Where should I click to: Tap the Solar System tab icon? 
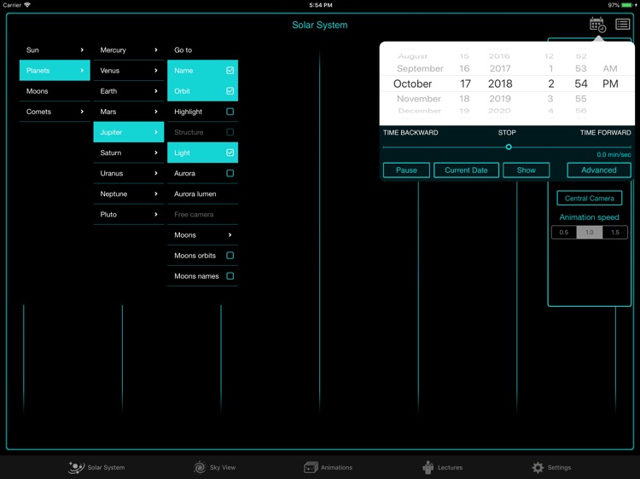[77, 467]
